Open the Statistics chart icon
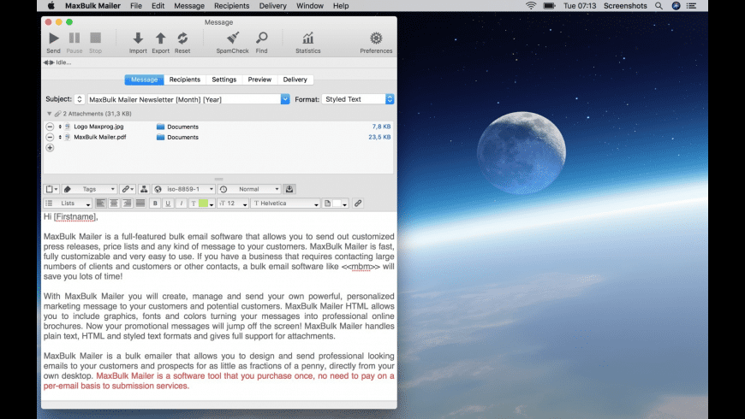The image size is (745, 419). click(308, 38)
